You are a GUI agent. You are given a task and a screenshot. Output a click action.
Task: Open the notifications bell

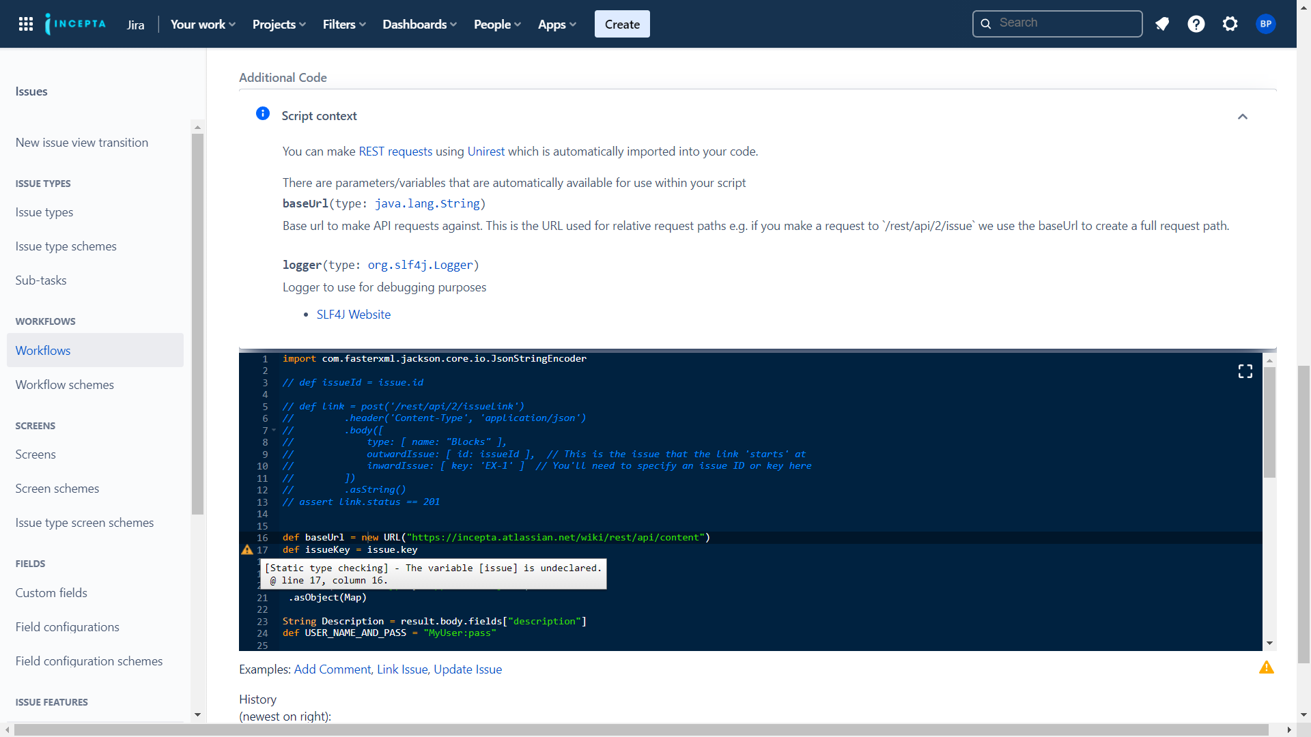[1162, 23]
